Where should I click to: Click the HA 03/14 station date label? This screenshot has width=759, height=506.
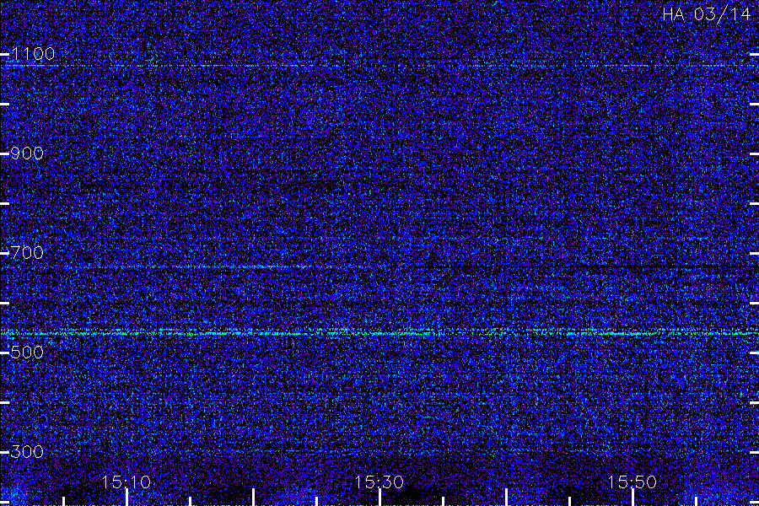706,14
